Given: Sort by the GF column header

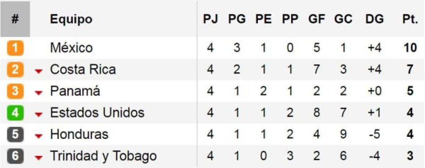Looking at the screenshot, I should [316, 19].
